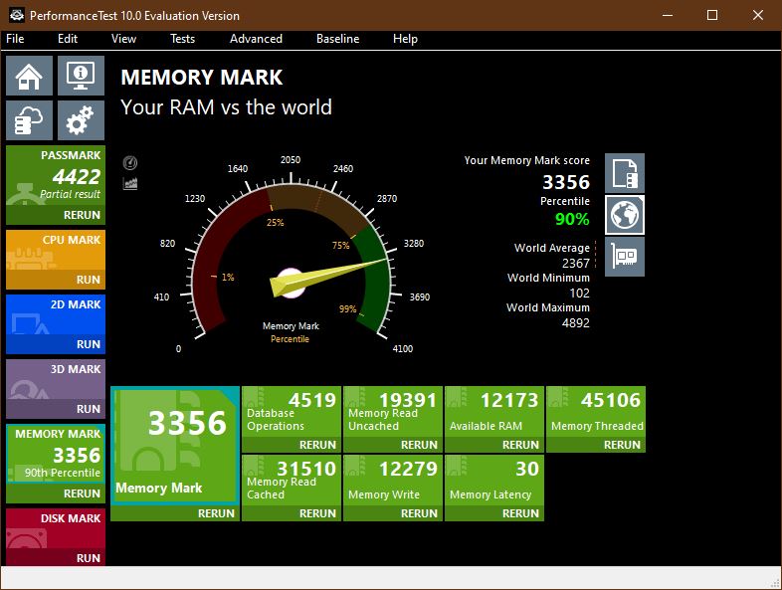
Task: Rerun Memory Mark in the sidebar
Action: tap(56, 493)
